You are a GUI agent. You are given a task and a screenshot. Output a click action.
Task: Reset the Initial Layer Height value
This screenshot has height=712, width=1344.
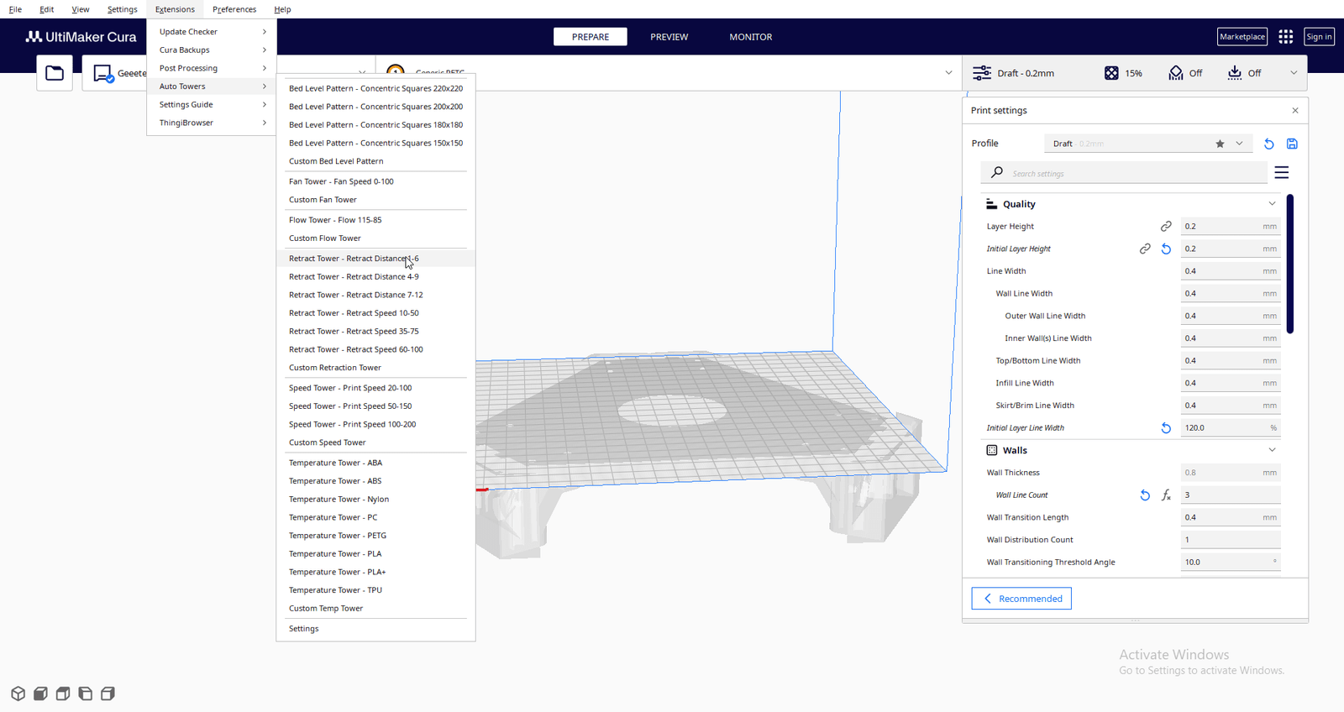click(x=1166, y=249)
